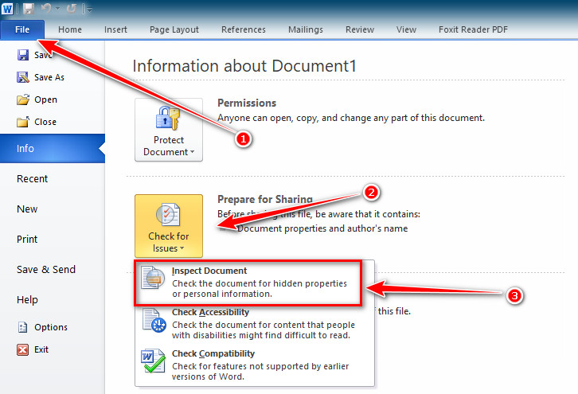Click the Options icon in backstage menu
The image size is (578, 394).
point(22,327)
